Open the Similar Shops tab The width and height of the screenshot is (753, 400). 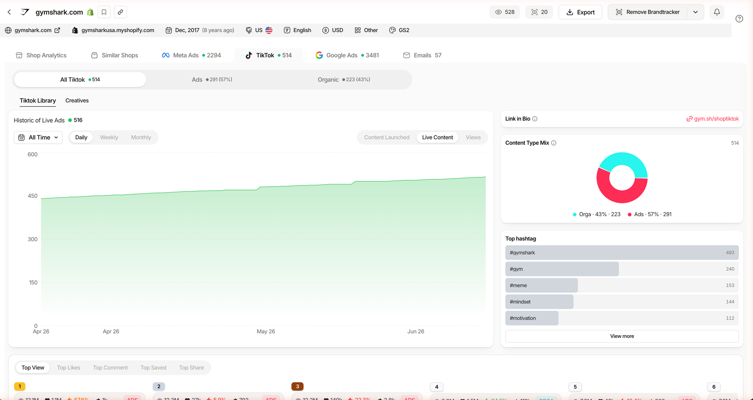pos(114,55)
